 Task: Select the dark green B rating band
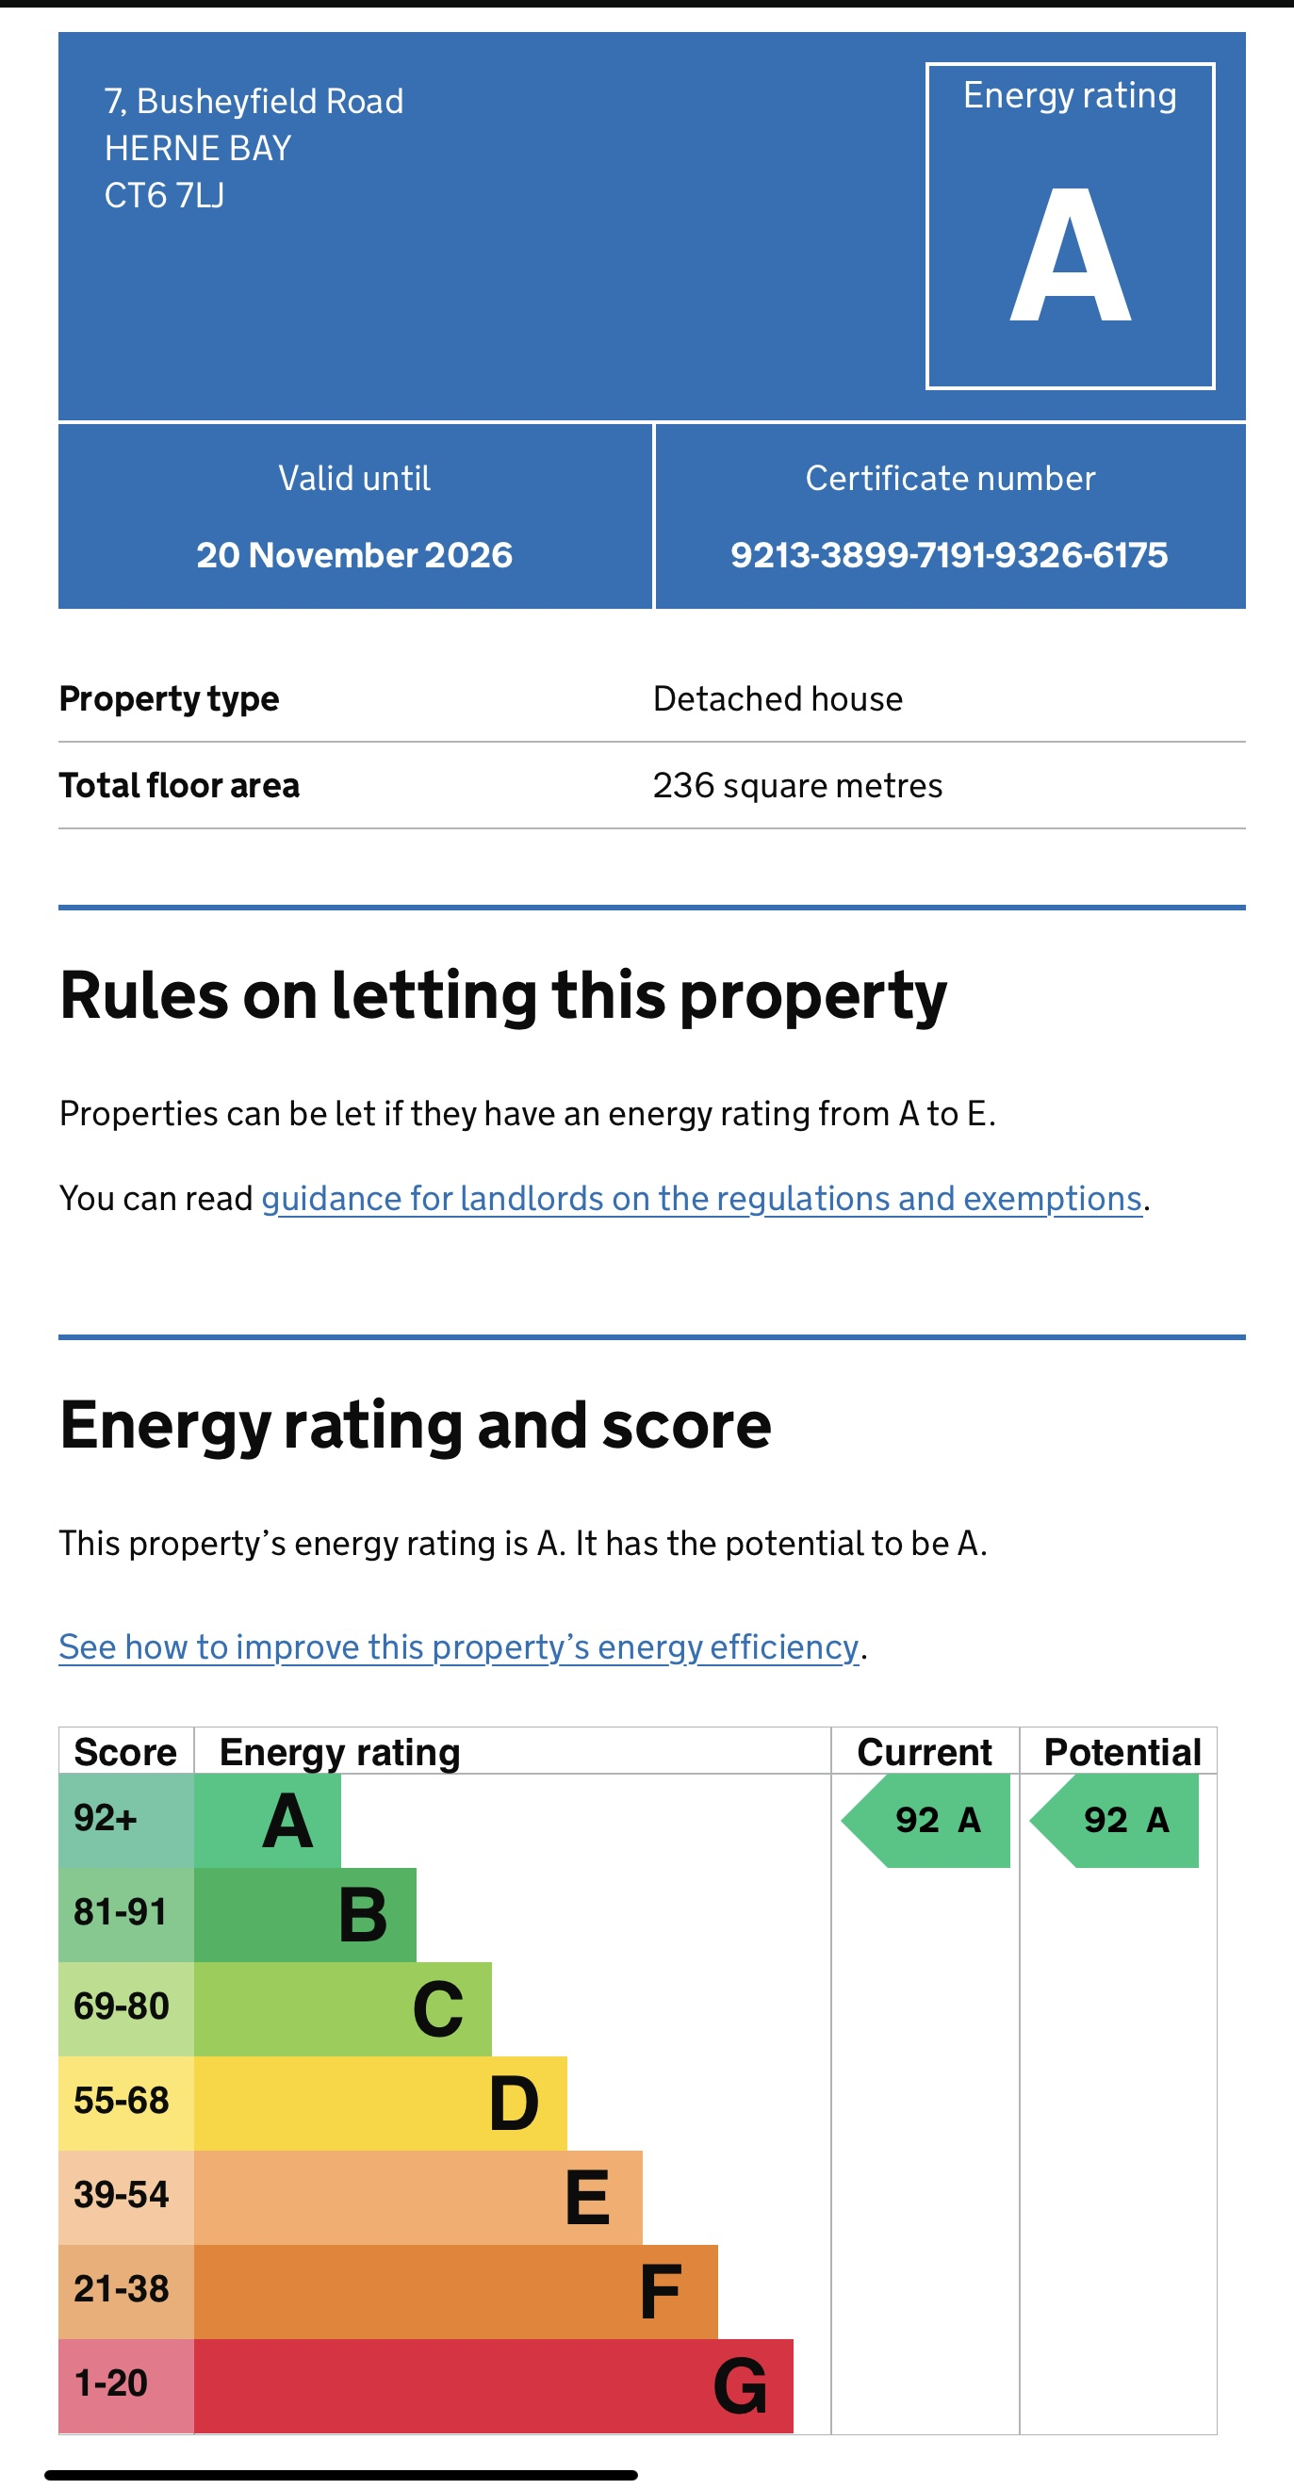(x=305, y=1914)
